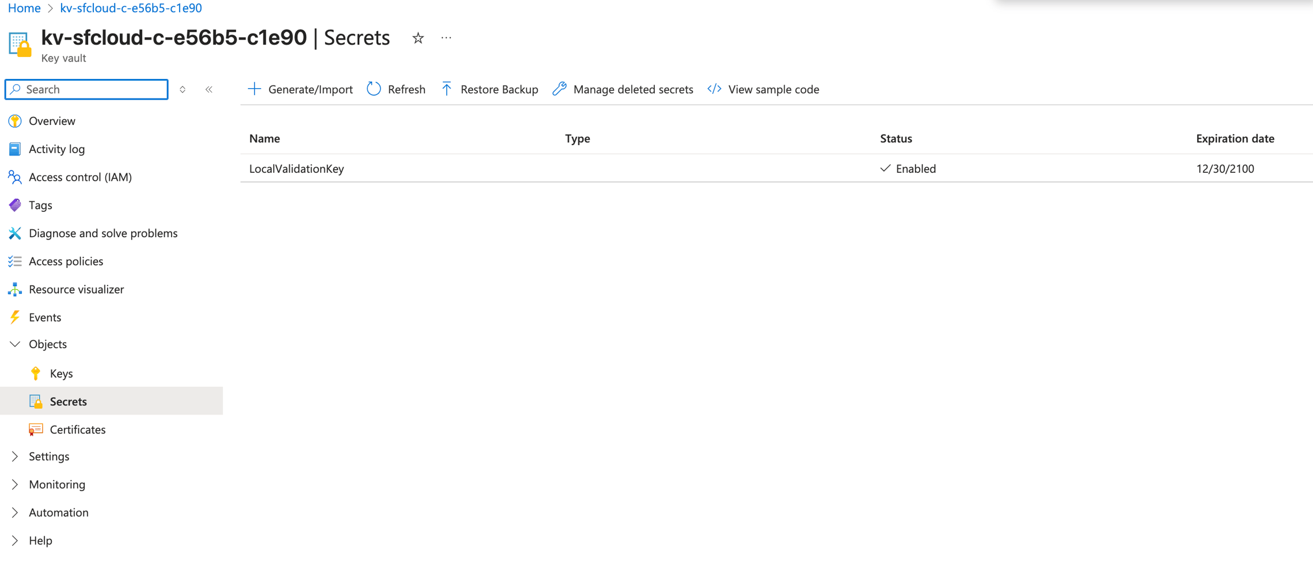Click View sample code

763,89
